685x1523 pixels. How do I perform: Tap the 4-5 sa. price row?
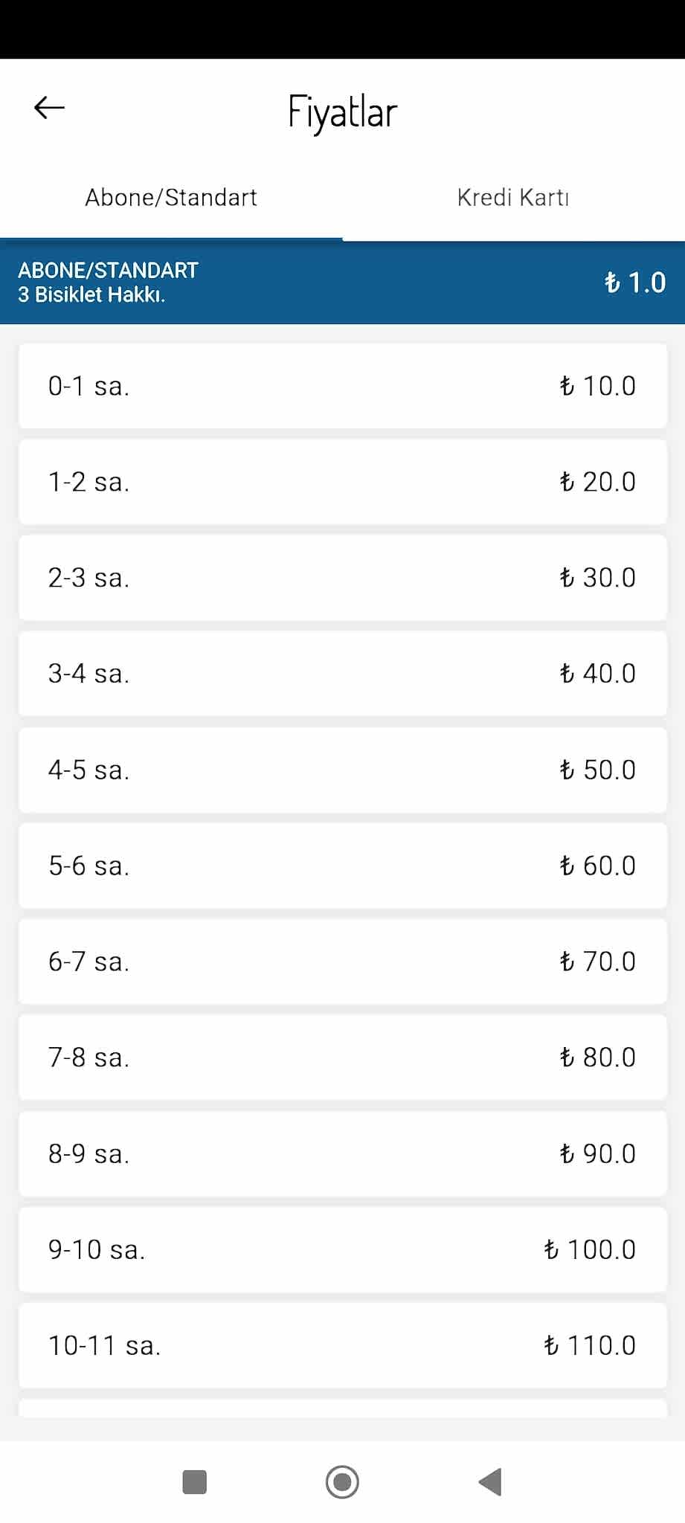[x=342, y=770]
